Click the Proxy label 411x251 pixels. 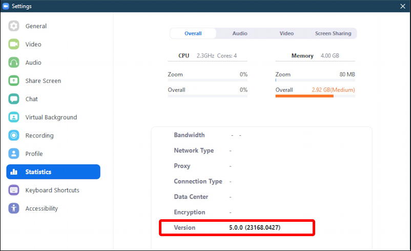point(182,166)
